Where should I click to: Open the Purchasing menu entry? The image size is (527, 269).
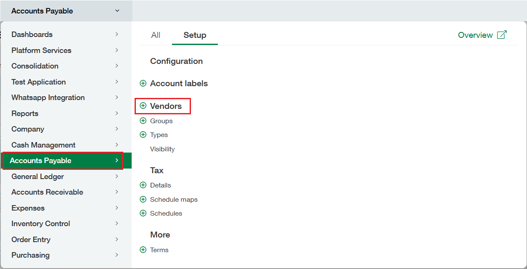(x=30, y=255)
